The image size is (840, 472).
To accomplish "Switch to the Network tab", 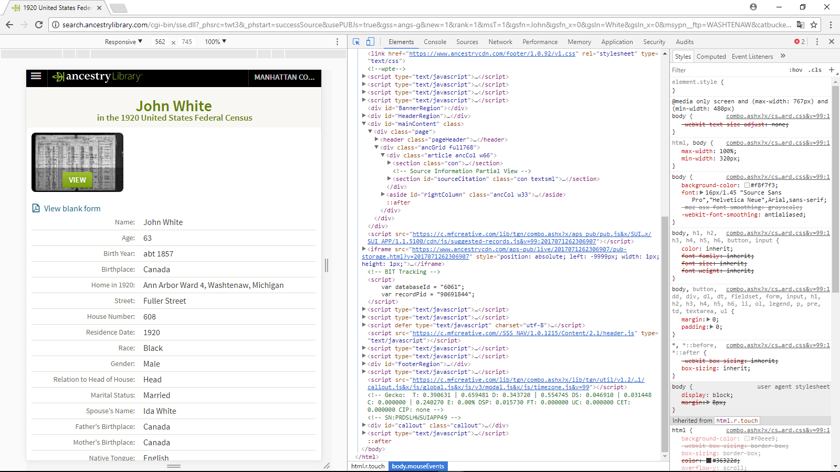I will click(x=500, y=42).
